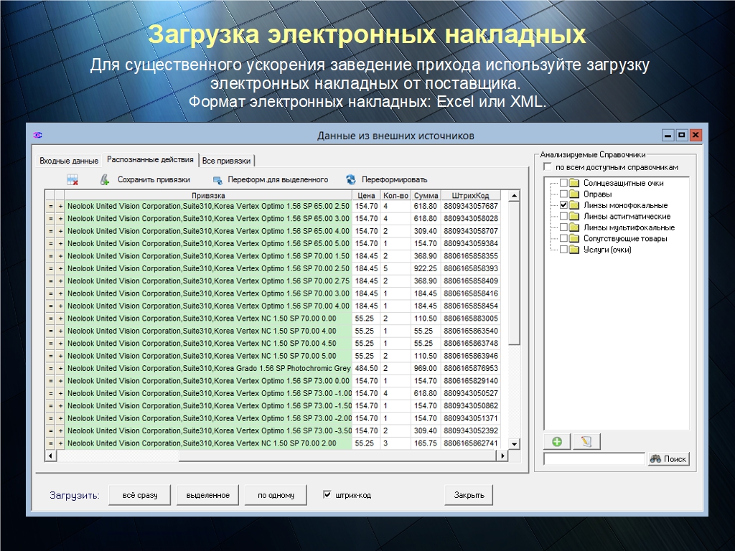Click the 'Переформировать' refresh icon

tap(351, 180)
